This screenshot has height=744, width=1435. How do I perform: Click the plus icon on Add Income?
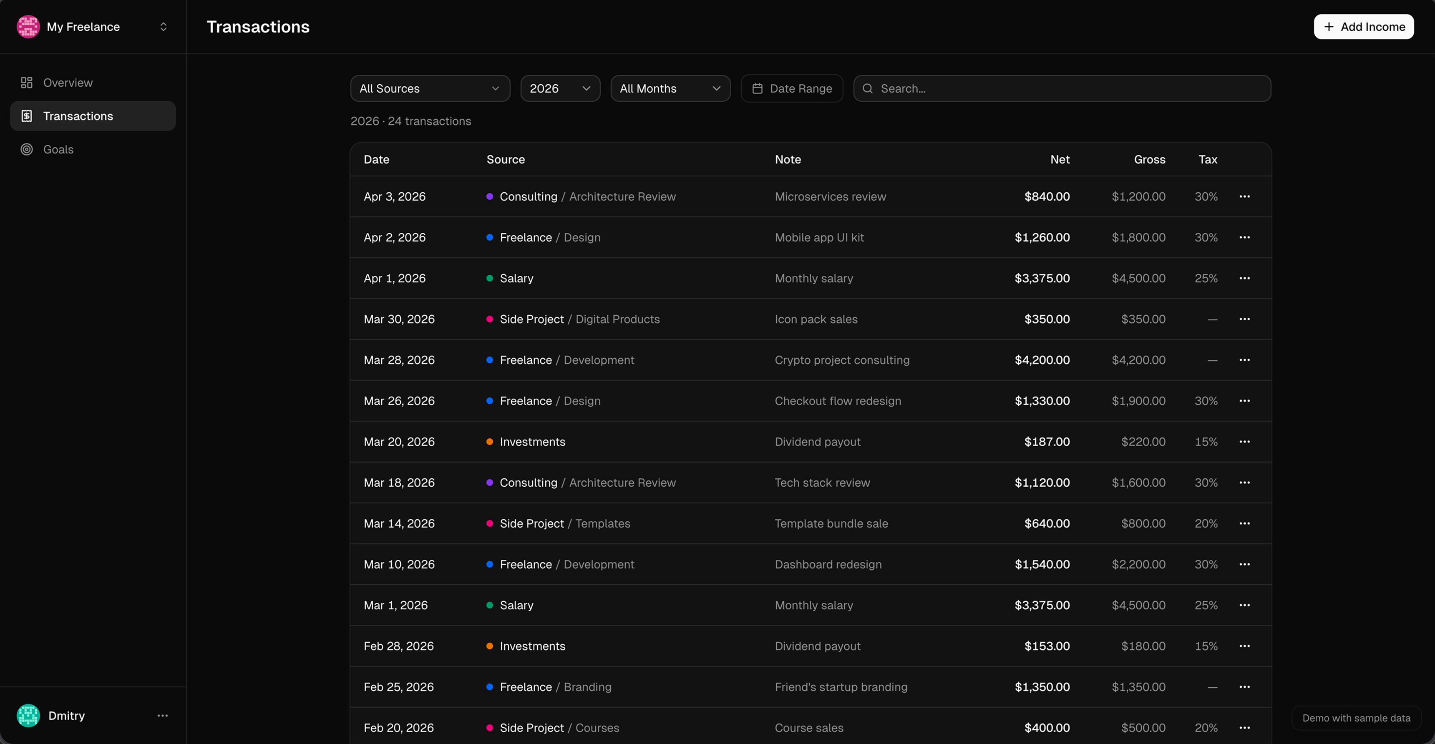click(x=1328, y=27)
